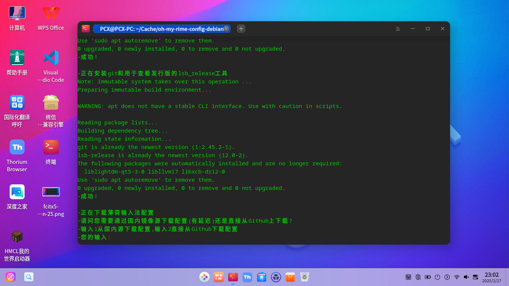Open the quick settings toggles tray icon

(475, 277)
